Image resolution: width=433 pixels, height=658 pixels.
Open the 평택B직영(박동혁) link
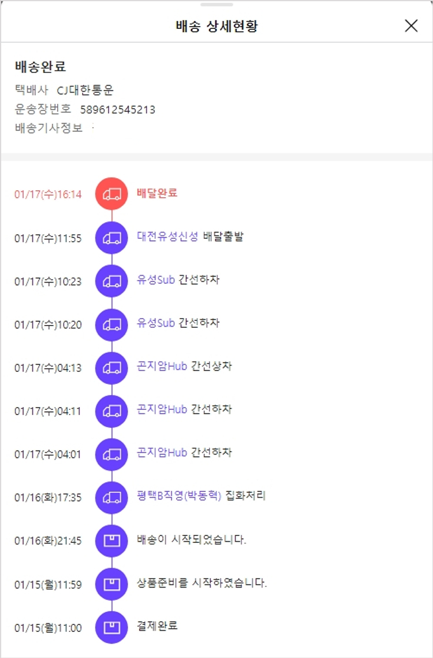point(179,496)
